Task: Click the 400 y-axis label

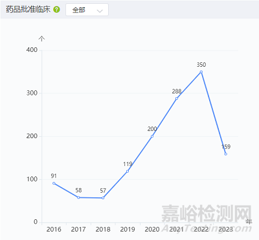Action: (32, 50)
